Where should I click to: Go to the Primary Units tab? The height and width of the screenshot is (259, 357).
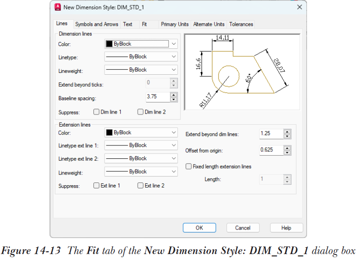175,24
